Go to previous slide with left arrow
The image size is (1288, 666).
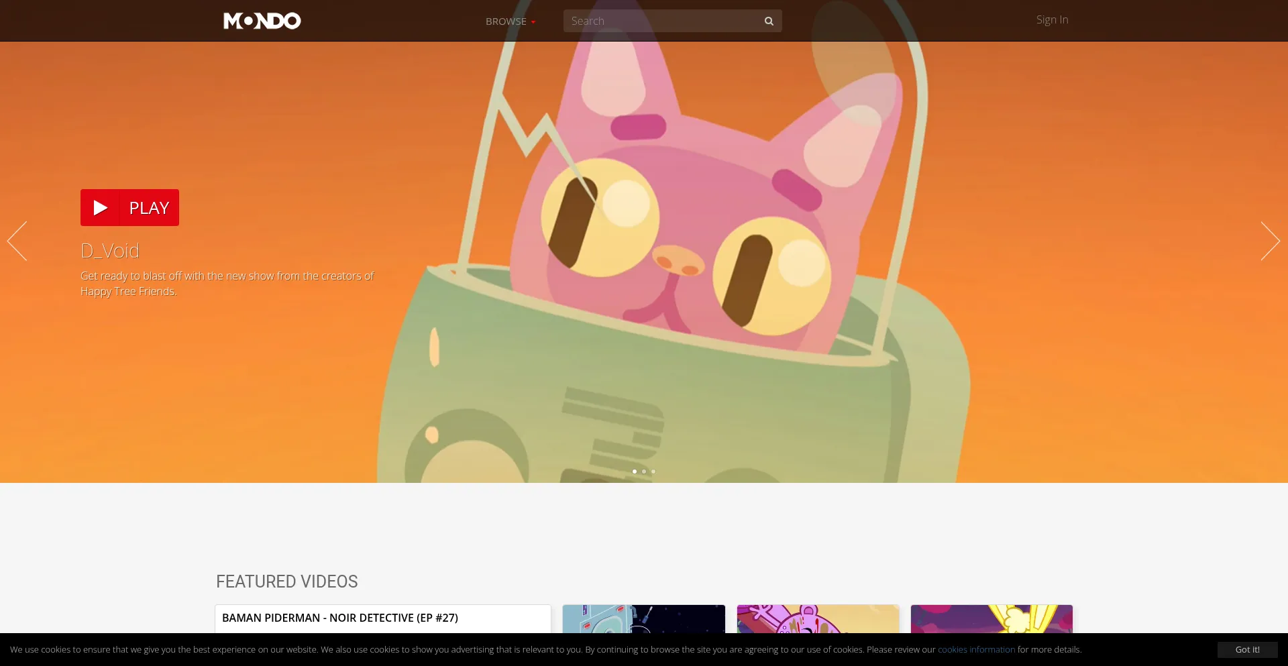click(x=17, y=241)
